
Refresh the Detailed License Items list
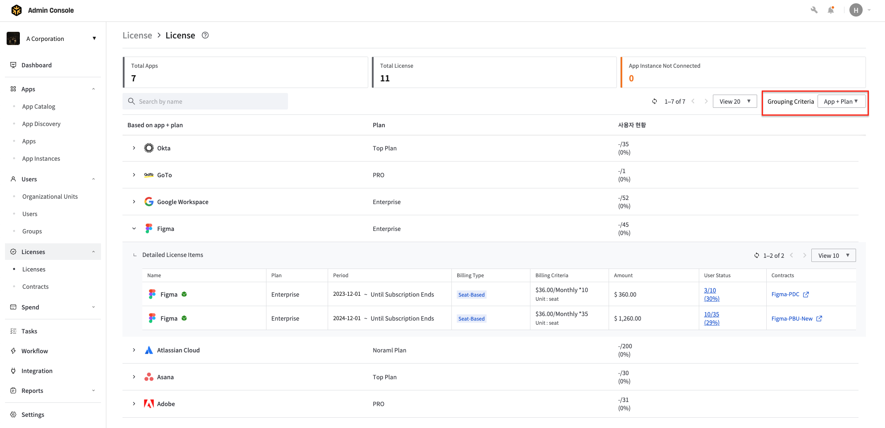point(756,256)
